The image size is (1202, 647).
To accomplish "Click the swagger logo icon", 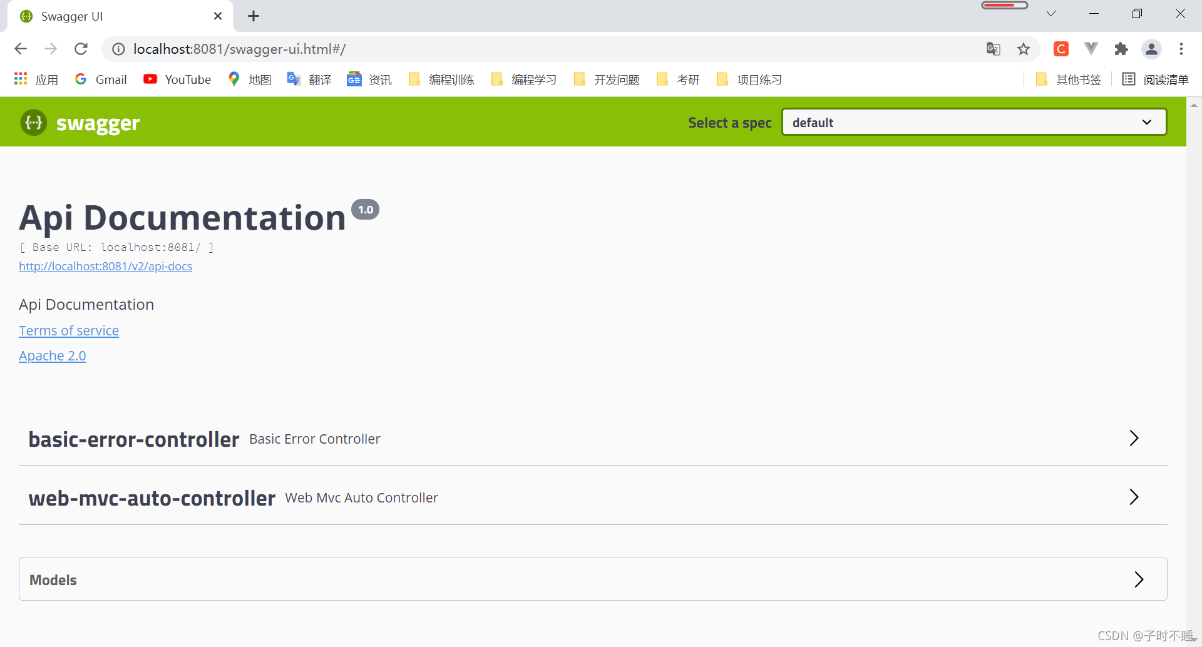I will 33,123.
